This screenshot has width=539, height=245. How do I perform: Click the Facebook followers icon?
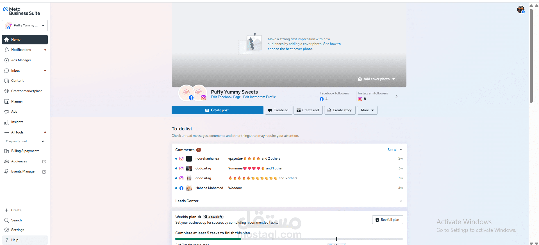pyautogui.click(x=322, y=99)
